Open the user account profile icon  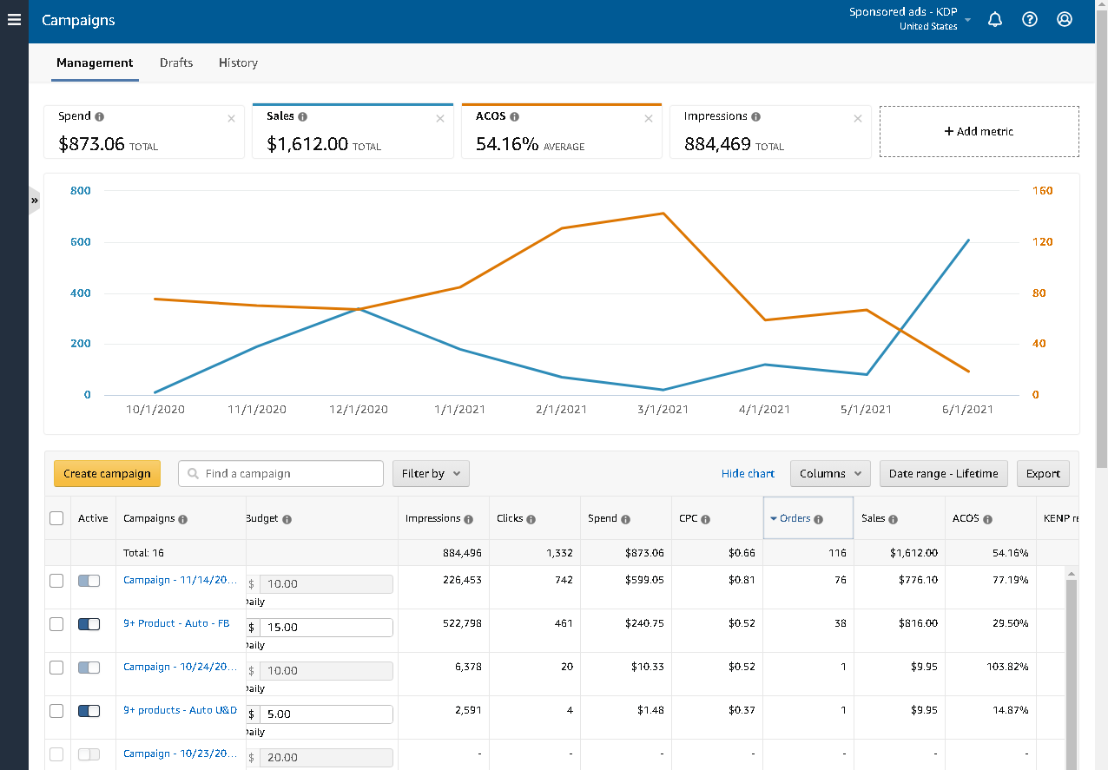[x=1065, y=19]
